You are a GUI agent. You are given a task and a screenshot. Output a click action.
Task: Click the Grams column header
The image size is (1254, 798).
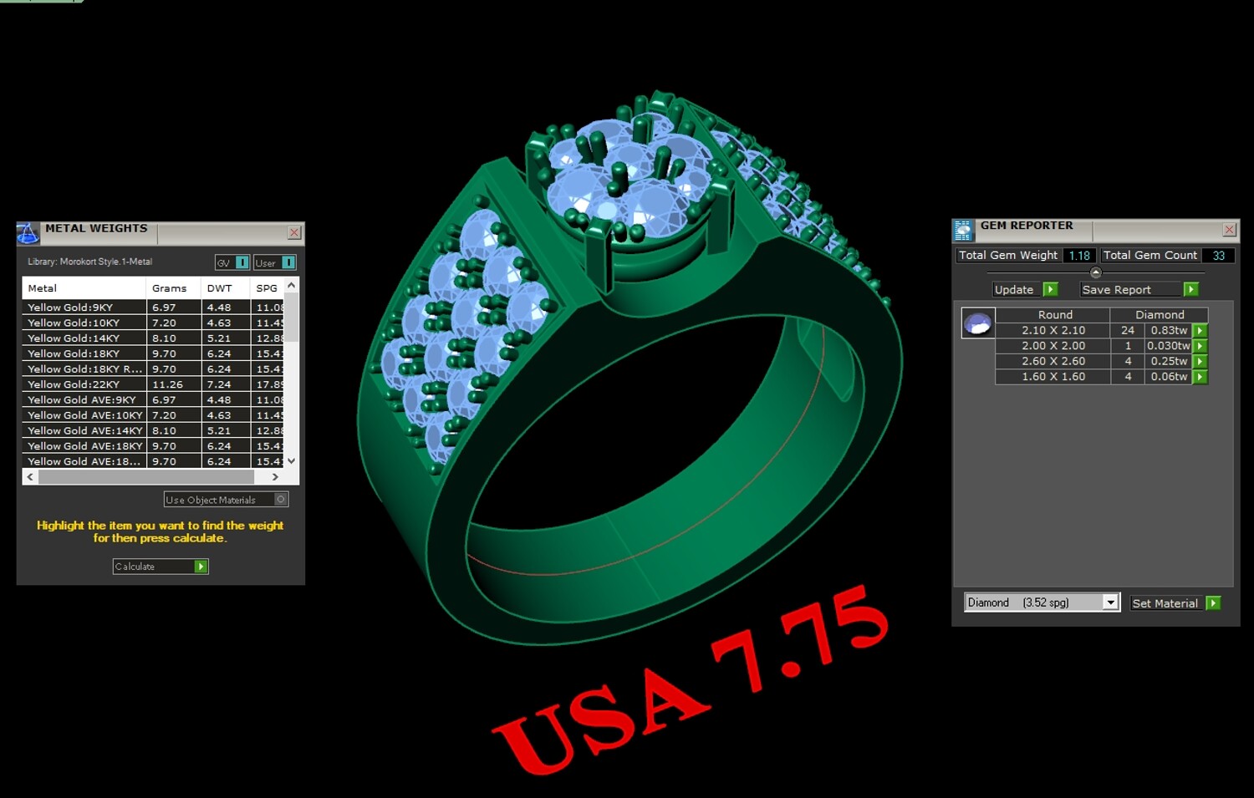pyautogui.click(x=174, y=288)
